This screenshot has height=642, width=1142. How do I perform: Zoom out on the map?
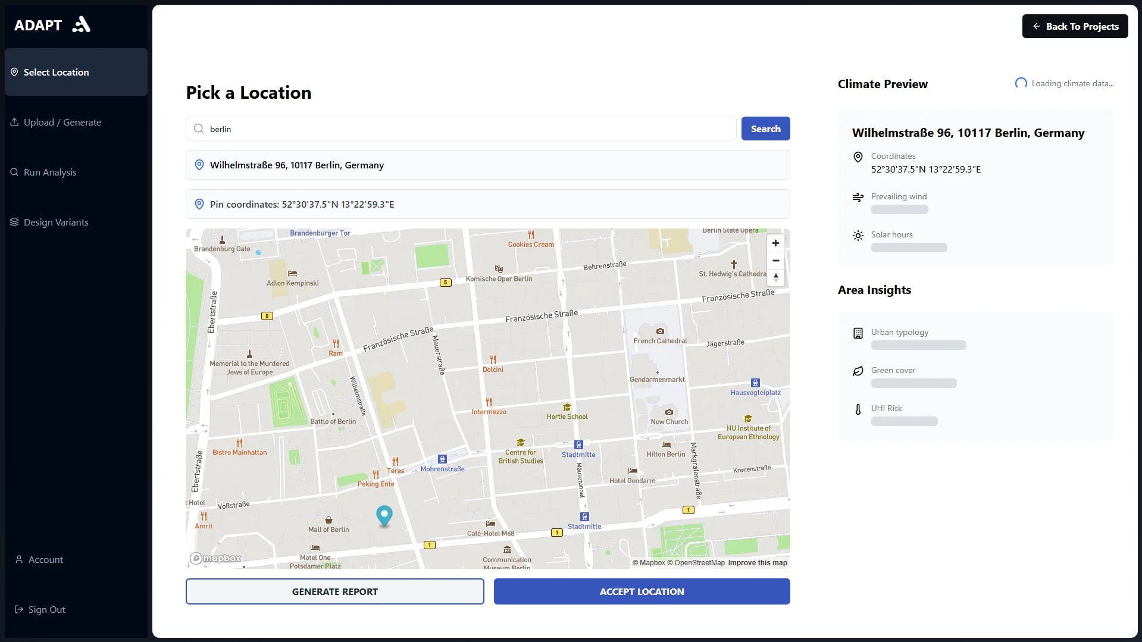(775, 261)
